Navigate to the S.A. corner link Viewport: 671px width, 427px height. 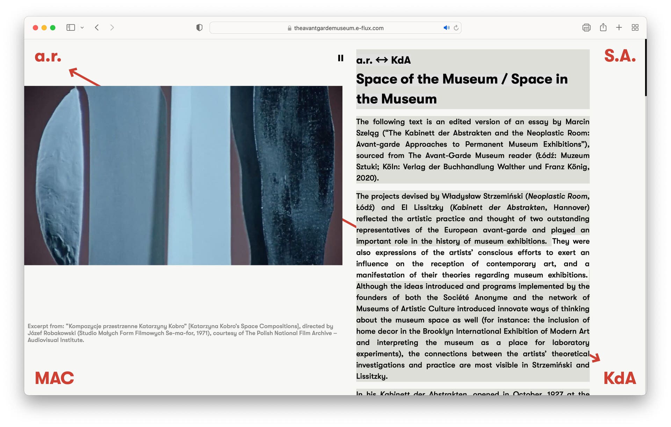click(620, 56)
